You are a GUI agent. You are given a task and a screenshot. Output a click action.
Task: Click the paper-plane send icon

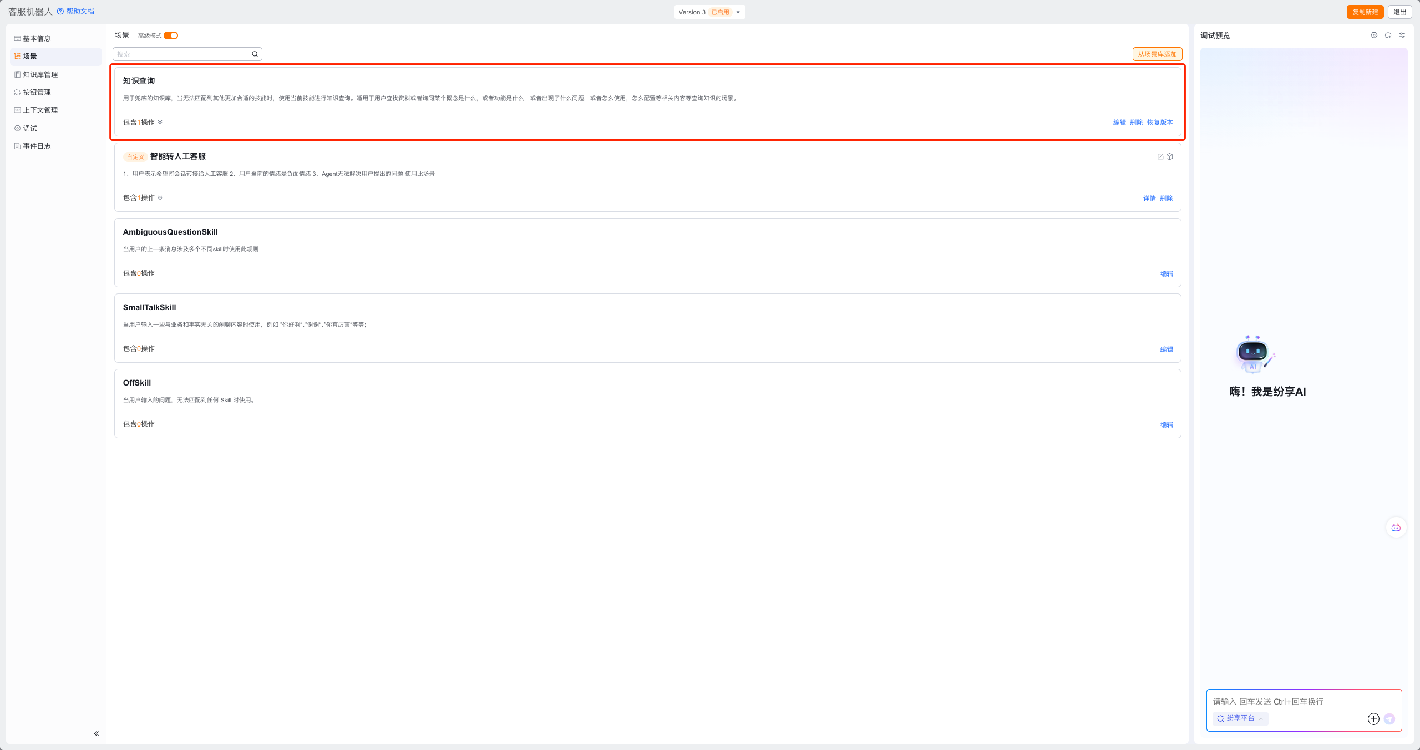click(x=1389, y=719)
